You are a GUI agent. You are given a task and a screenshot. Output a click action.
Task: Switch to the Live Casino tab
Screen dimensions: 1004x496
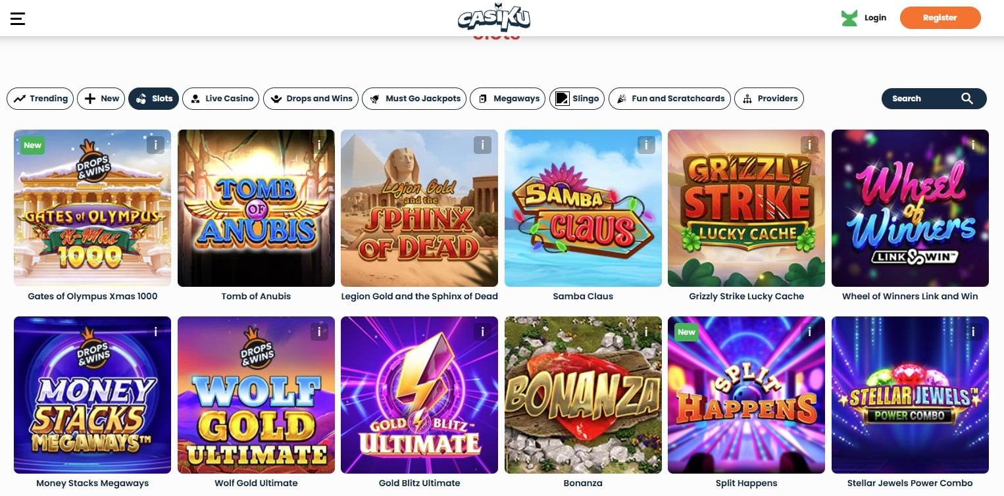(x=220, y=99)
